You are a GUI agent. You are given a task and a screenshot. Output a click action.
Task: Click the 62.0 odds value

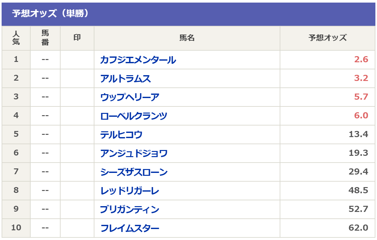click(x=358, y=228)
